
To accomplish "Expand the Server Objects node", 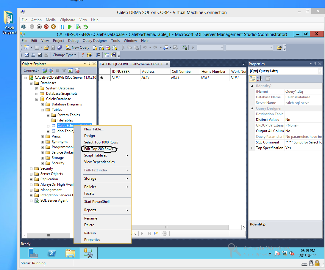I will tap(31, 174).
